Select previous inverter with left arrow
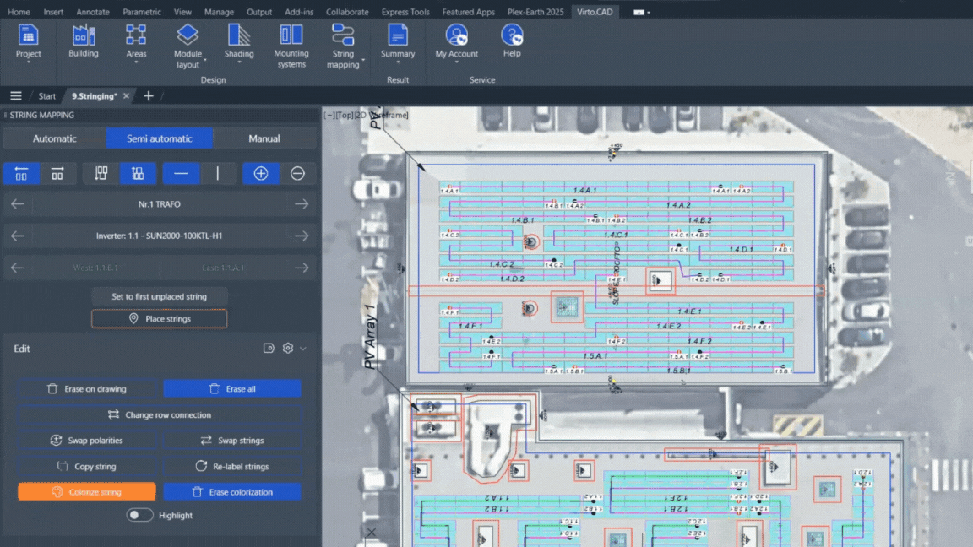Screen dimensions: 973x547 (x=18, y=236)
